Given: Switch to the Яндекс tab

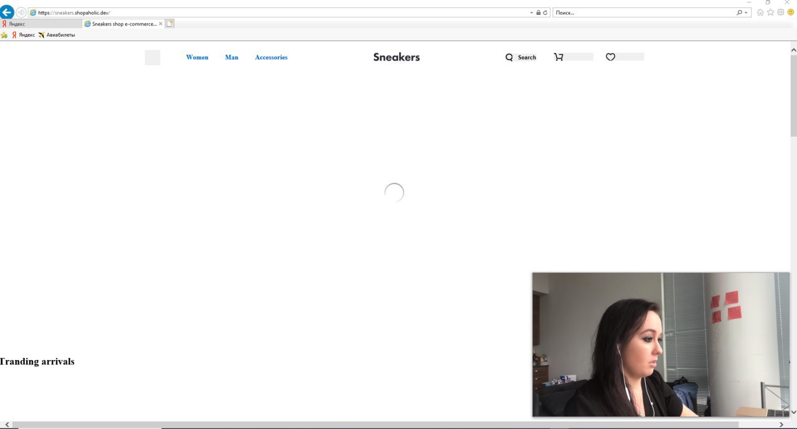Looking at the screenshot, I should (40, 24).
